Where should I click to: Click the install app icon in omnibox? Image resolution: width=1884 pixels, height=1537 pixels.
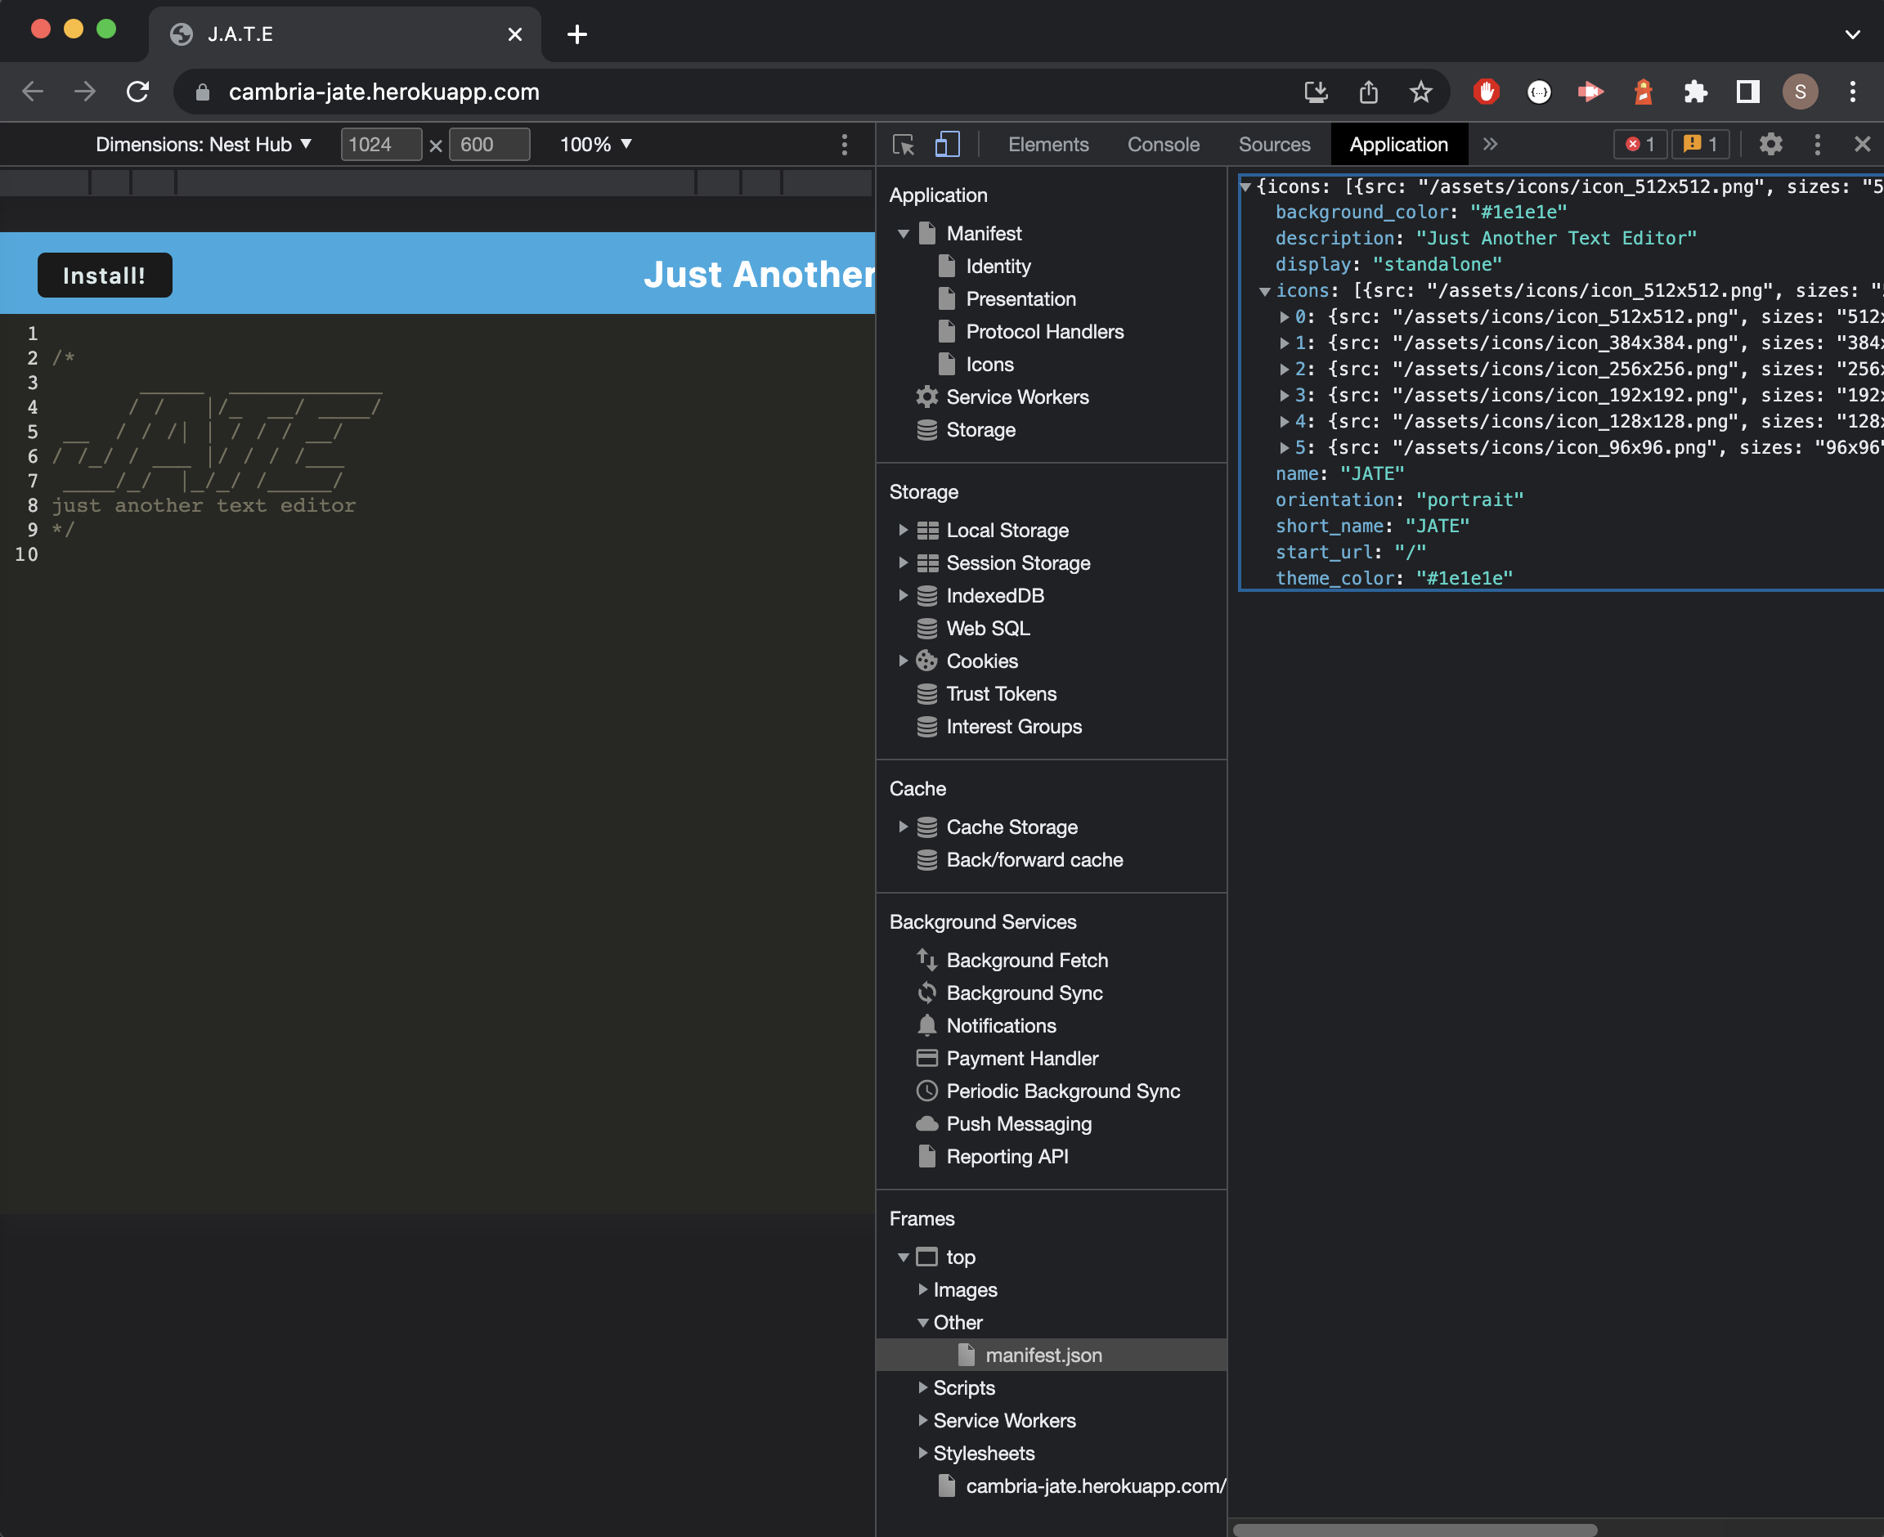[1317, 92]
